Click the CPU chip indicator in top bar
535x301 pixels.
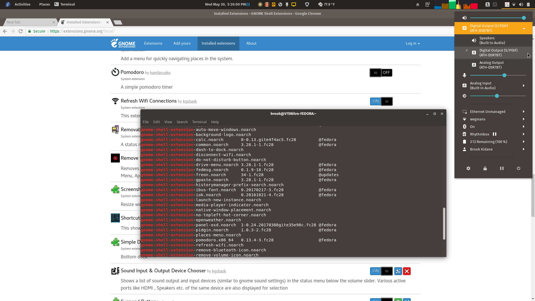tap(260, 4)
